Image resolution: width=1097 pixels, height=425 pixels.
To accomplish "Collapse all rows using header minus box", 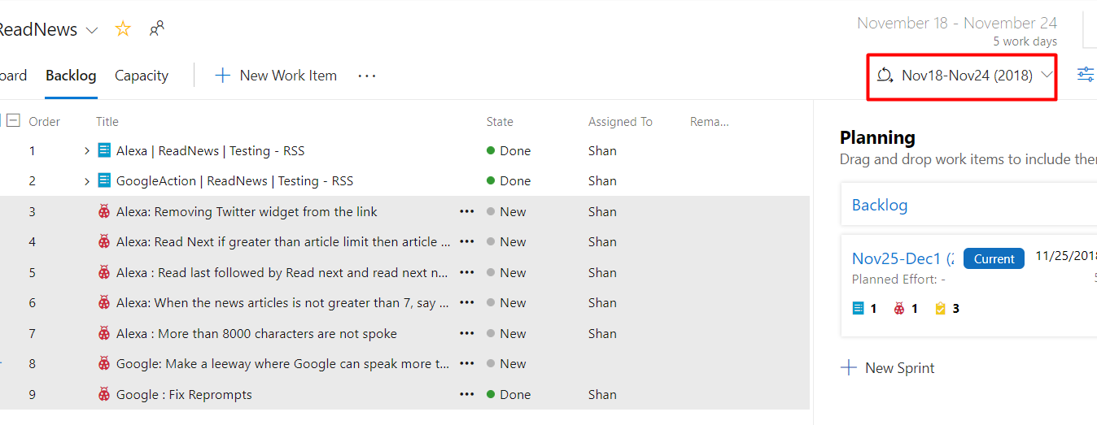I will click(13, 121).
